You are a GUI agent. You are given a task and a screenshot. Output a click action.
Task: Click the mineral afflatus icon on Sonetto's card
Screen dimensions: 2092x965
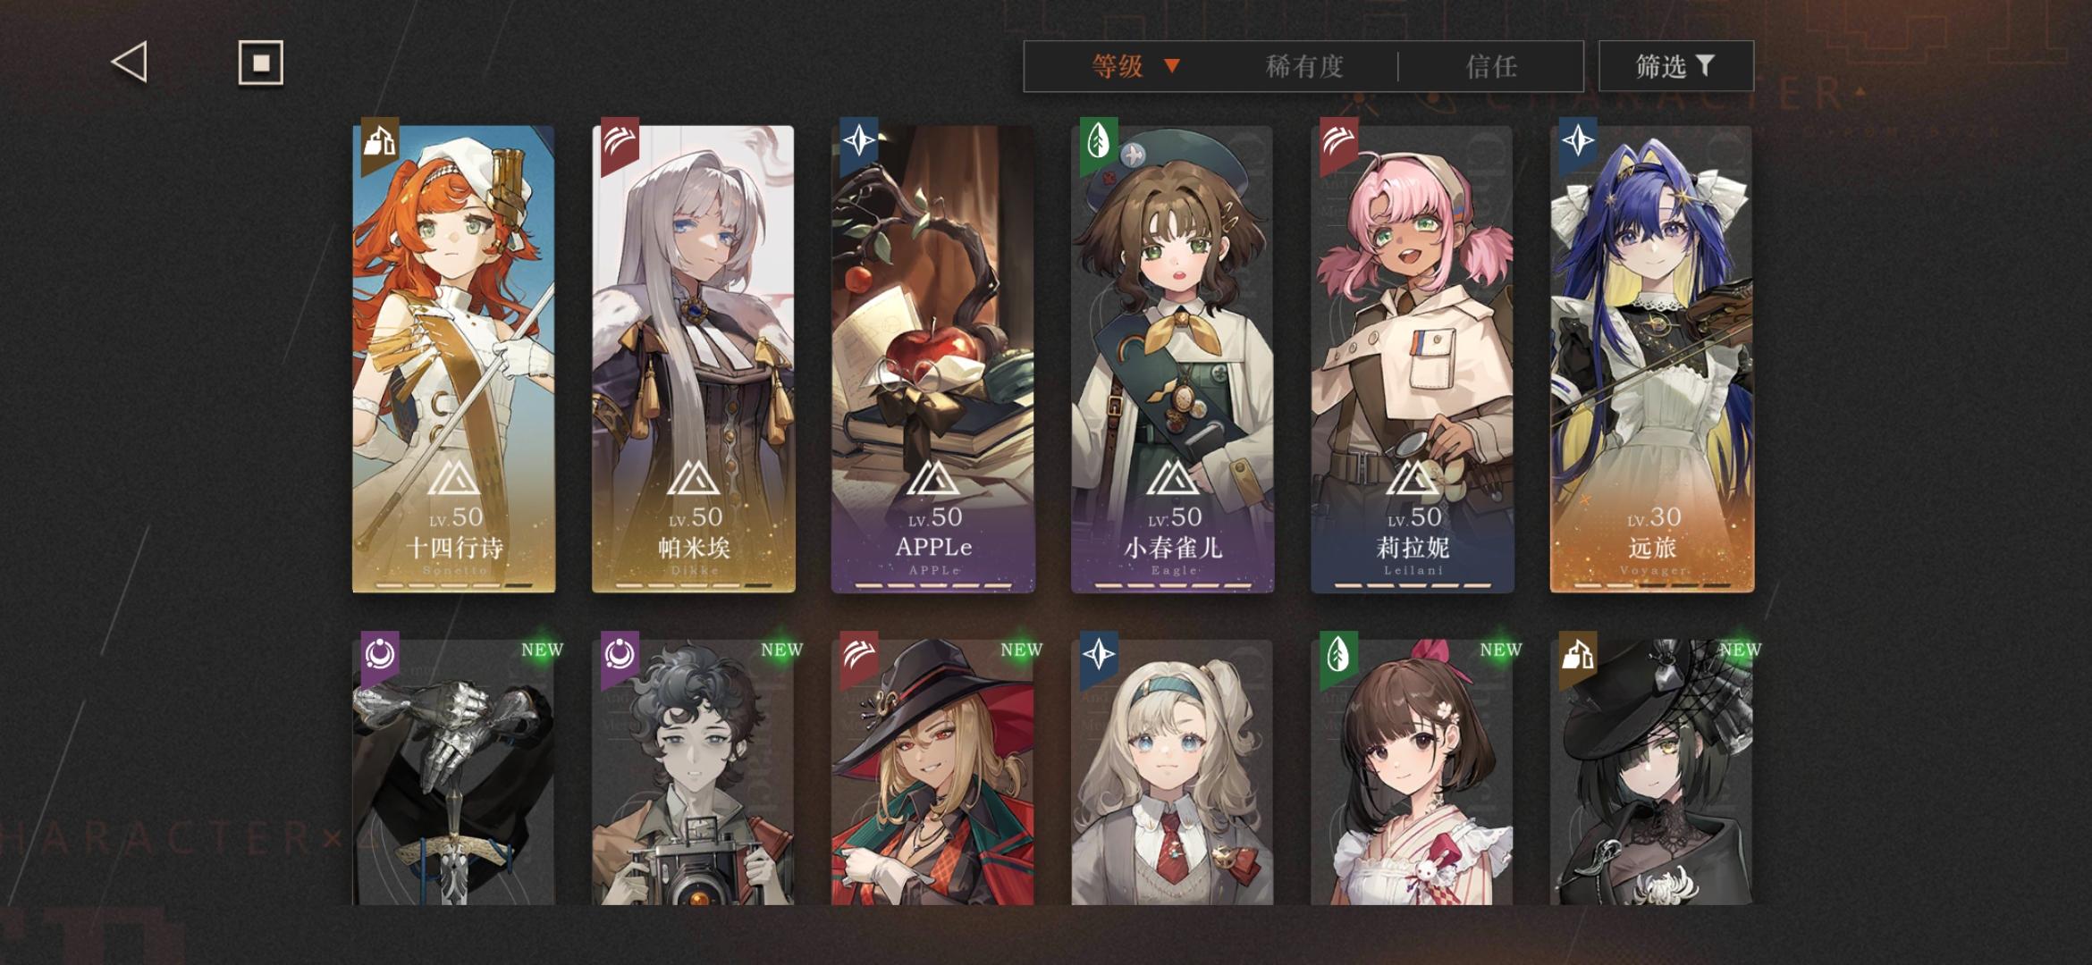[x=380, y=143]
